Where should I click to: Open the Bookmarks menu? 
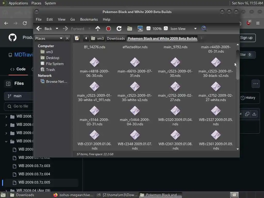point(89,19)
